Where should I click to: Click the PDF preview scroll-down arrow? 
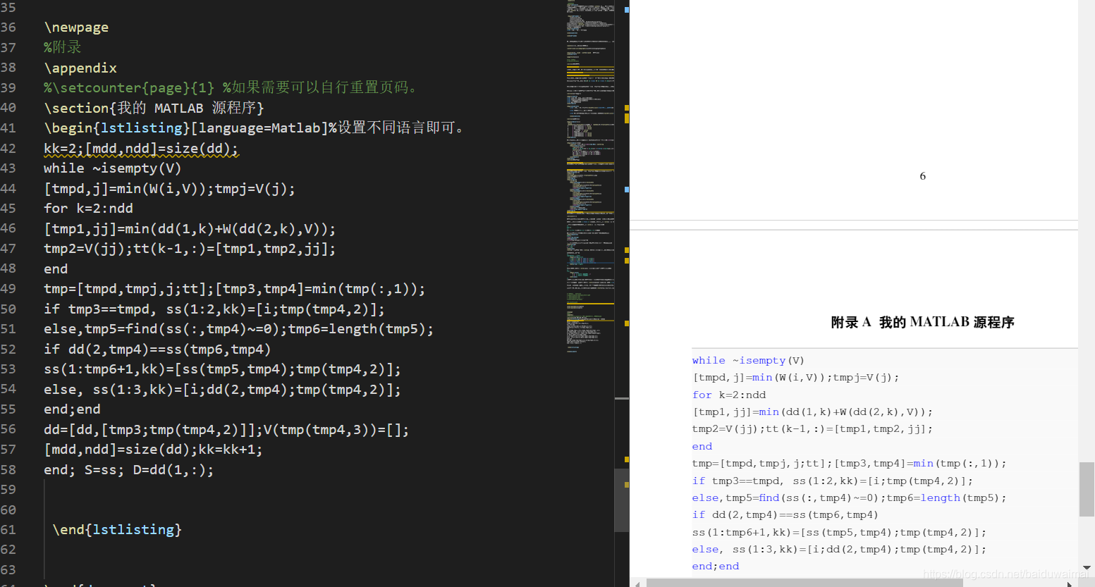tap(1087, 567)
